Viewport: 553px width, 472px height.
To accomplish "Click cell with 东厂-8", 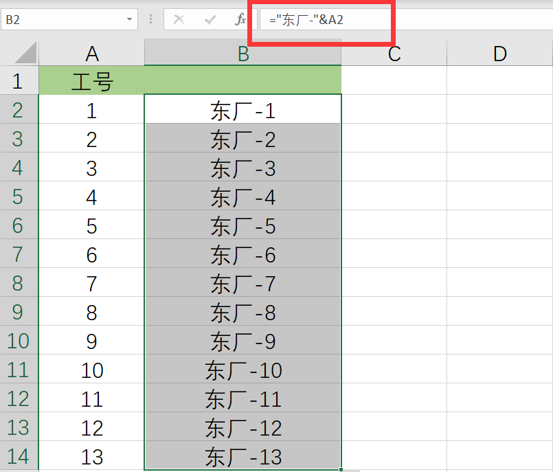I will pyautogui.click(x=243, y=311).
